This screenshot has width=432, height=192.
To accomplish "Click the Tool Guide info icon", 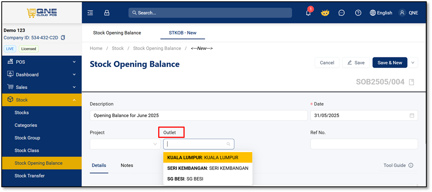I will tap(411, 165).
